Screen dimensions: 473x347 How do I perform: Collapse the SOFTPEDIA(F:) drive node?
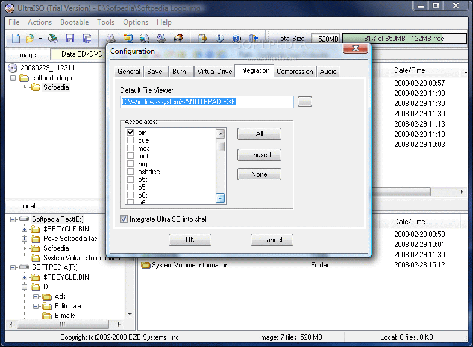13,267
